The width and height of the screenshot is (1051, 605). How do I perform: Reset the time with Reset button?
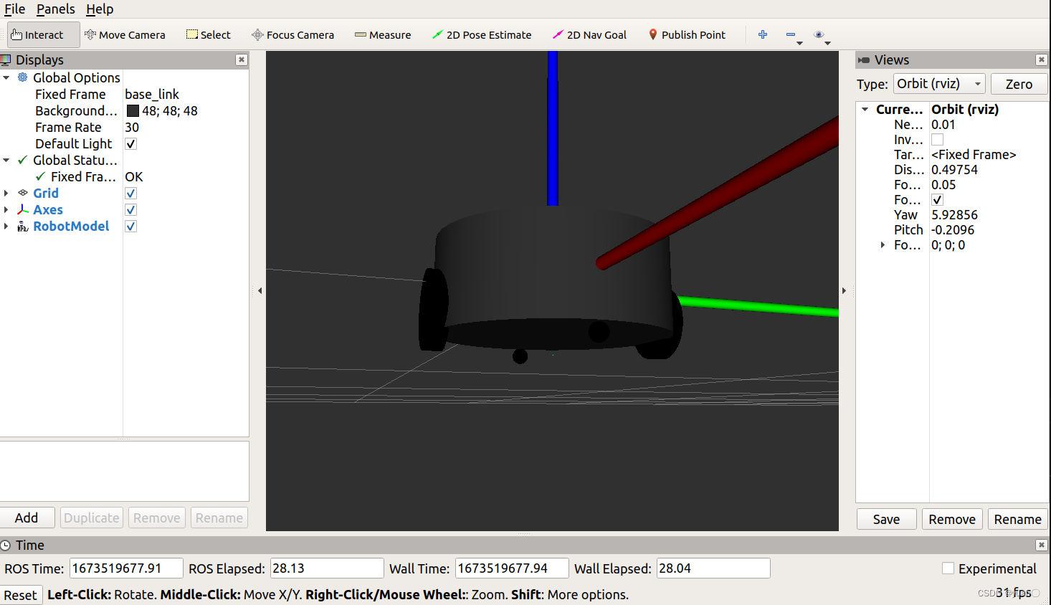[x=21, y=595]
